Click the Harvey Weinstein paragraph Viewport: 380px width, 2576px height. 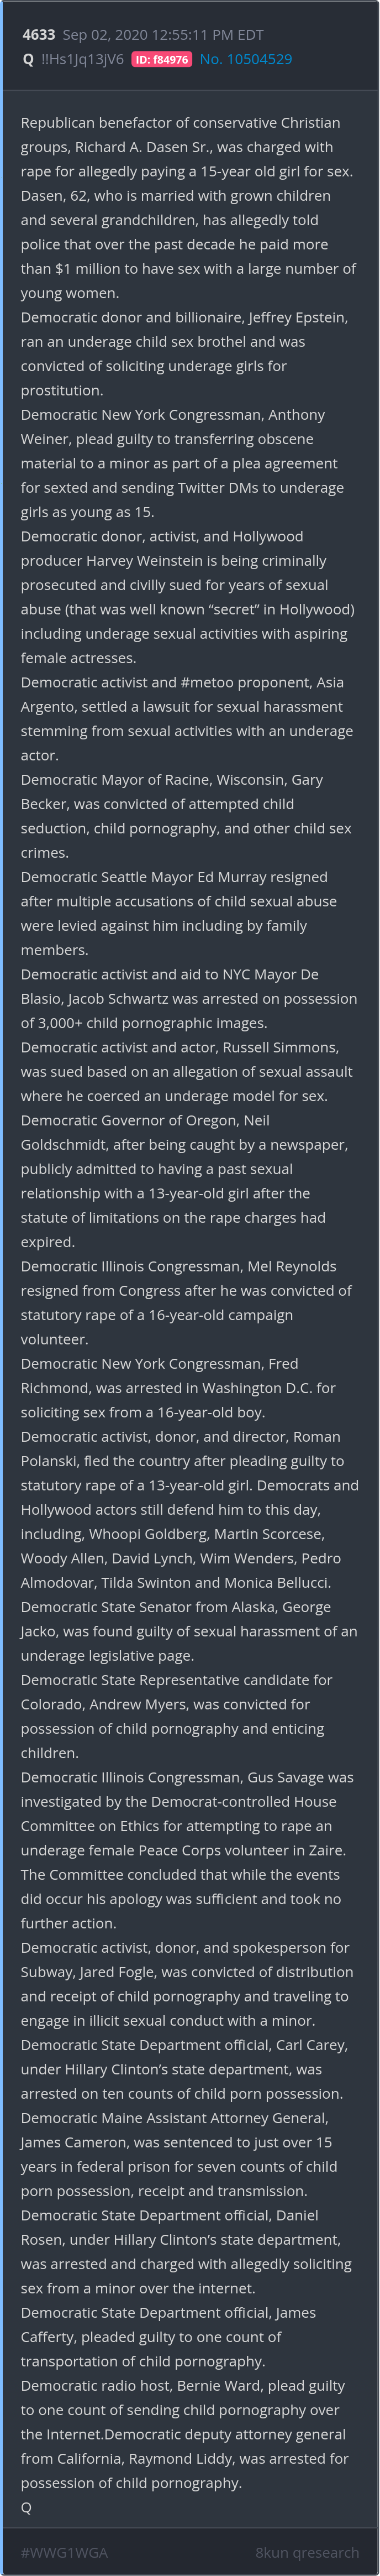click(188, 596)
